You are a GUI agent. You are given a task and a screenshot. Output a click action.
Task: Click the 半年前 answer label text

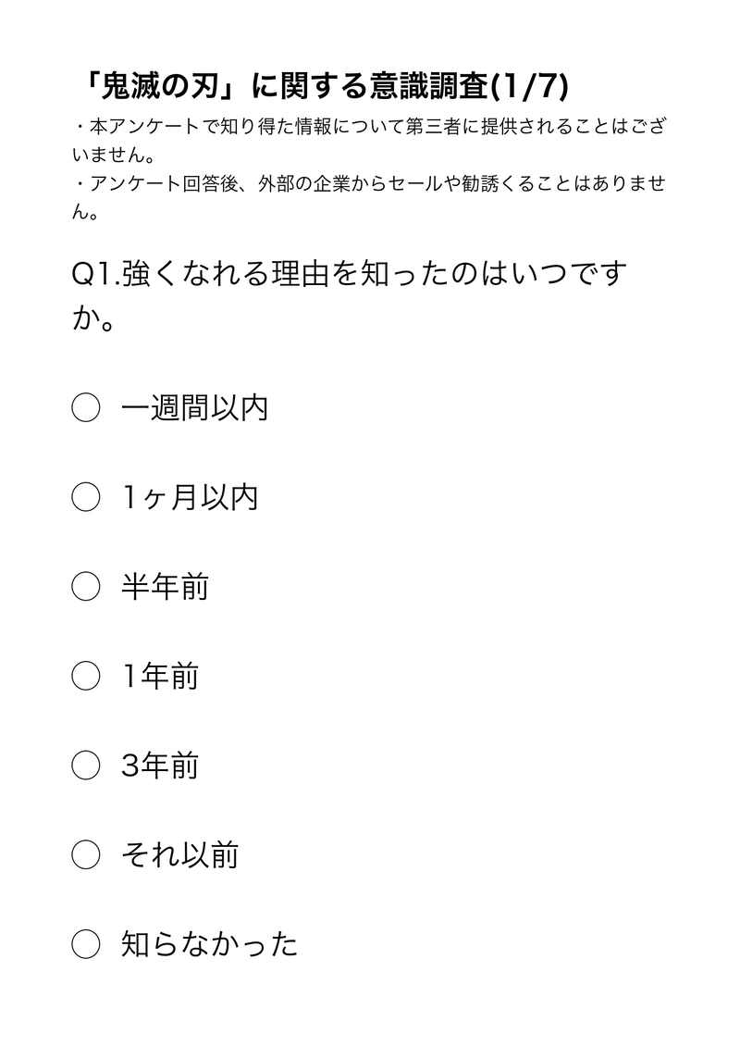tap(165, 587)
